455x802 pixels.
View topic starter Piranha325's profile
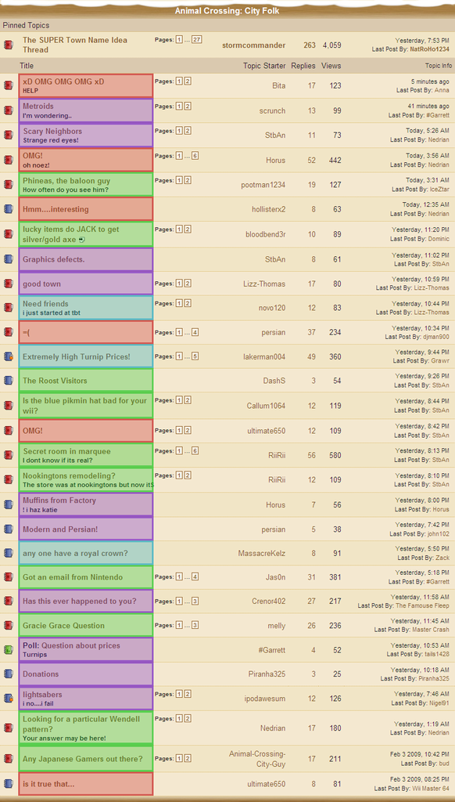pos(267,674)
